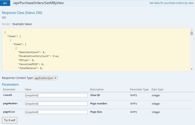Click the pageNumber parameter name
The height and width of the screenshot is (125, 195).
click(10, 103)
